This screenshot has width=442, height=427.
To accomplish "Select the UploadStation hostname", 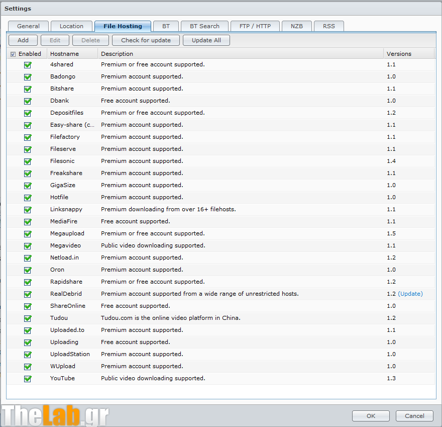I will (x=70, y=354).
